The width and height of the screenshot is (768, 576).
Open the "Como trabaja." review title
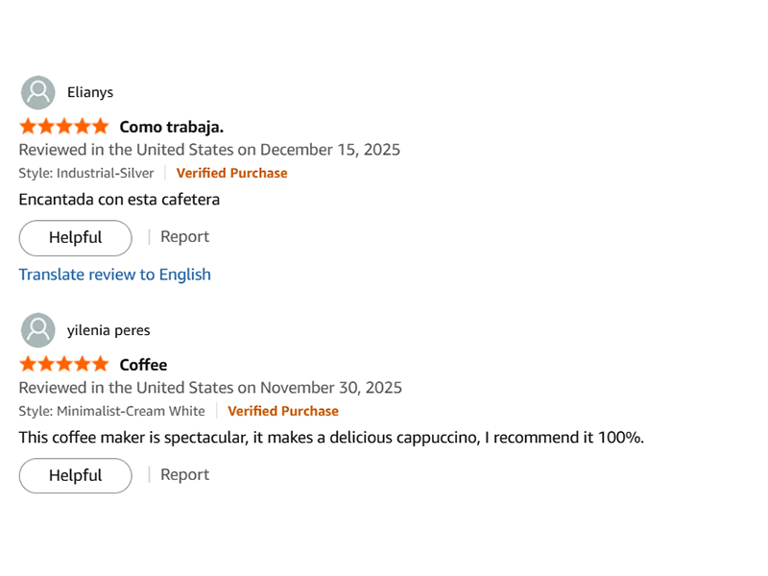pos(172,127)
